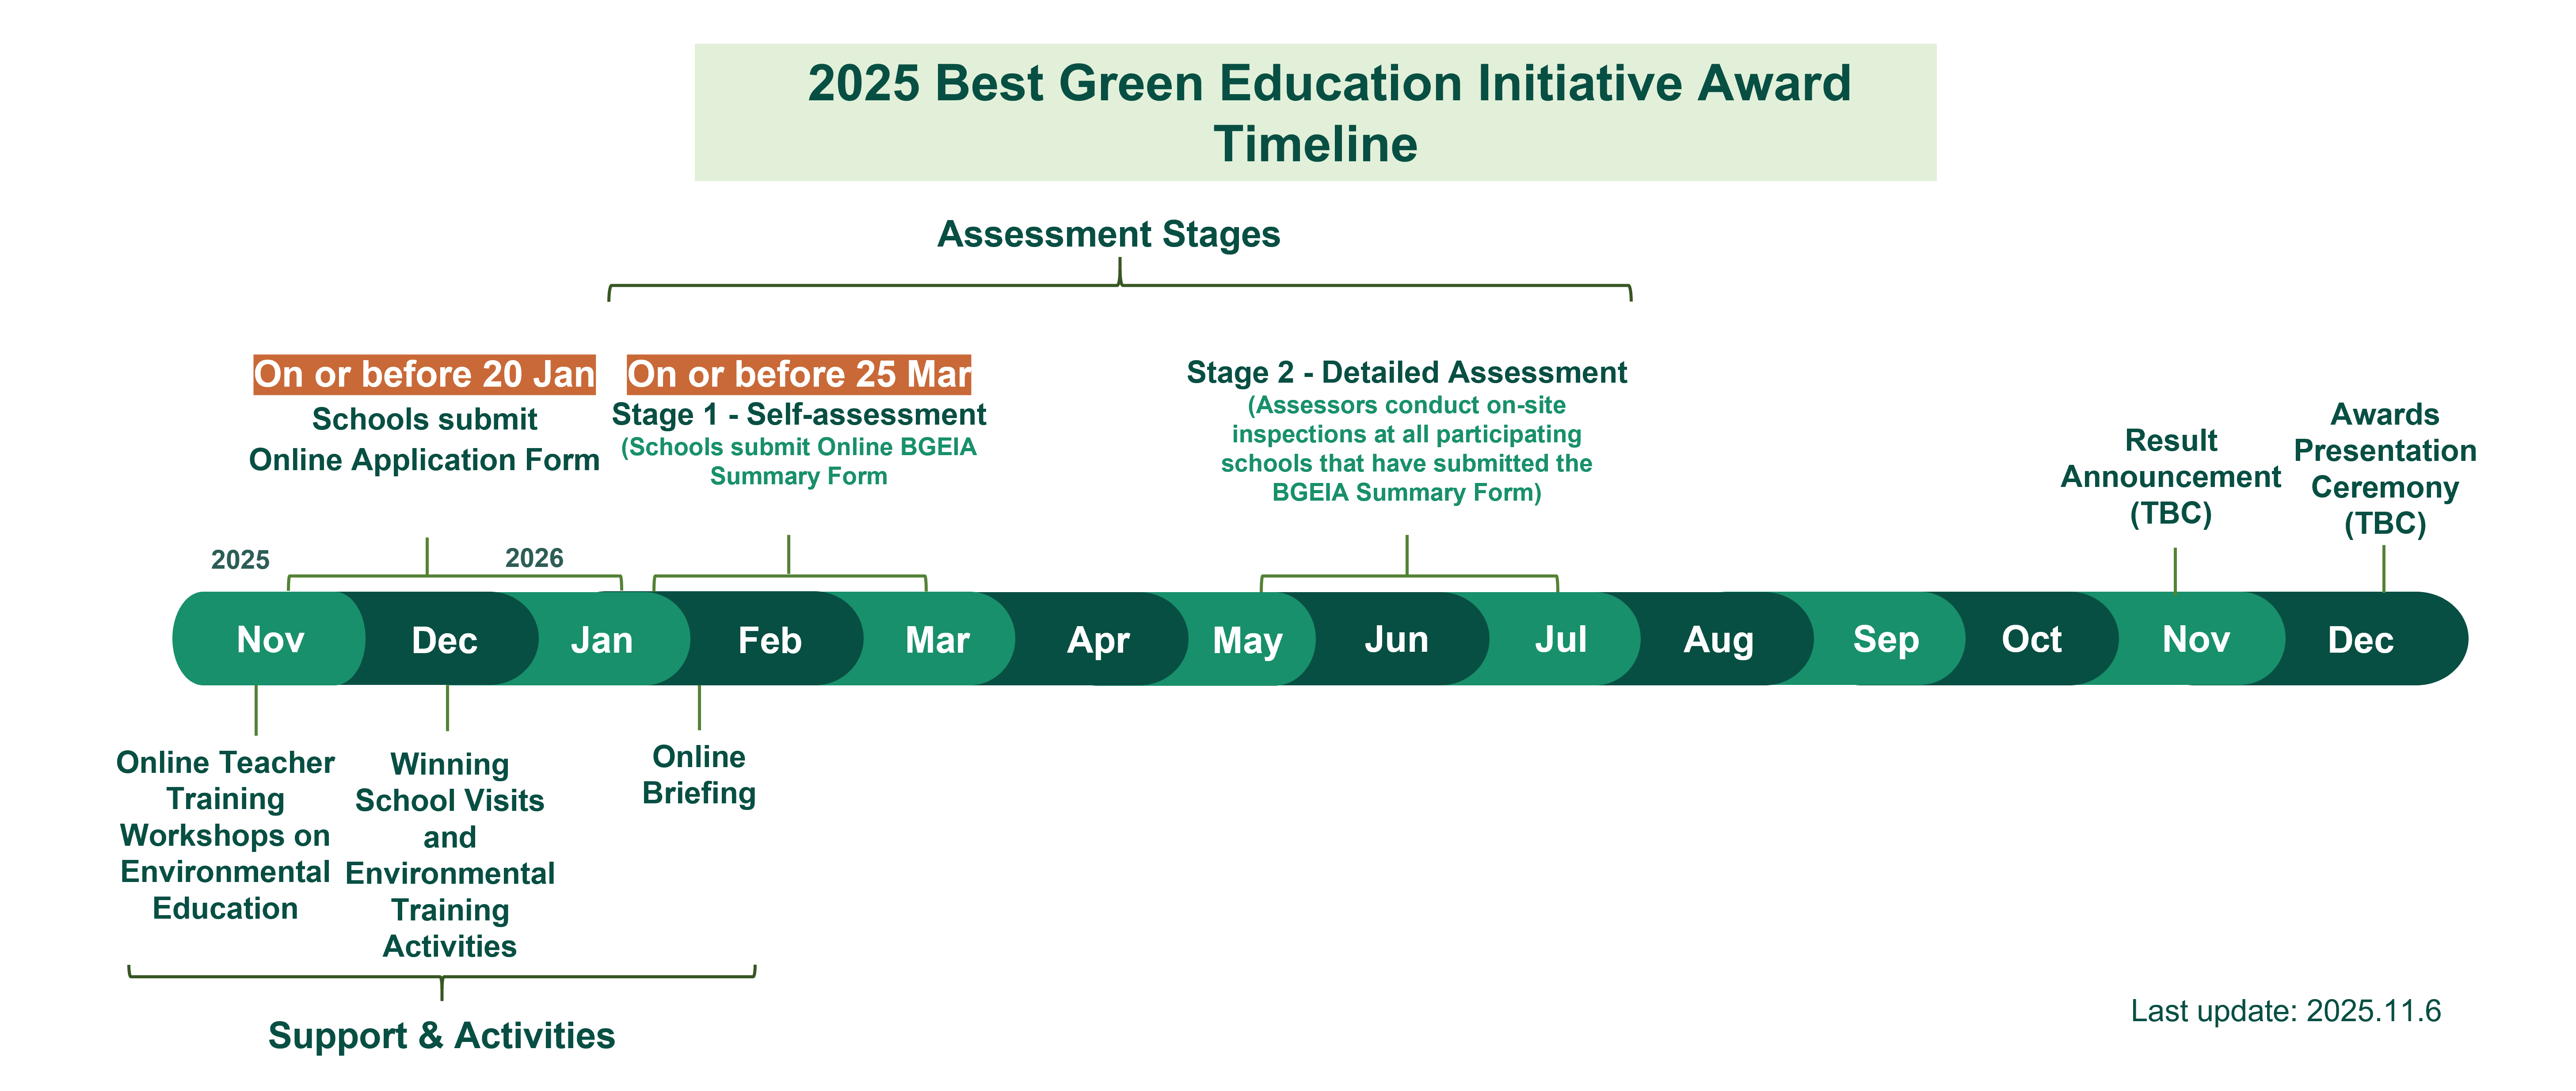
Task: Select the Jan month segment
Action: 602,639
